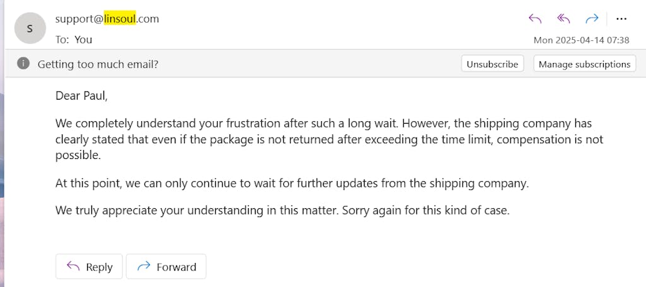Click the sender avatar circle "S"
This screenshot has height=287, width=646.
(30, 28)
